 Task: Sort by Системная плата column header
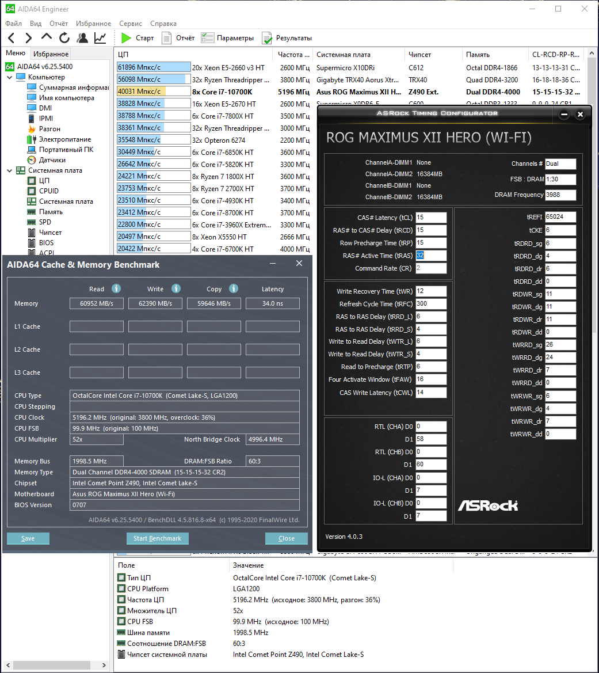(x=358, y=55)
